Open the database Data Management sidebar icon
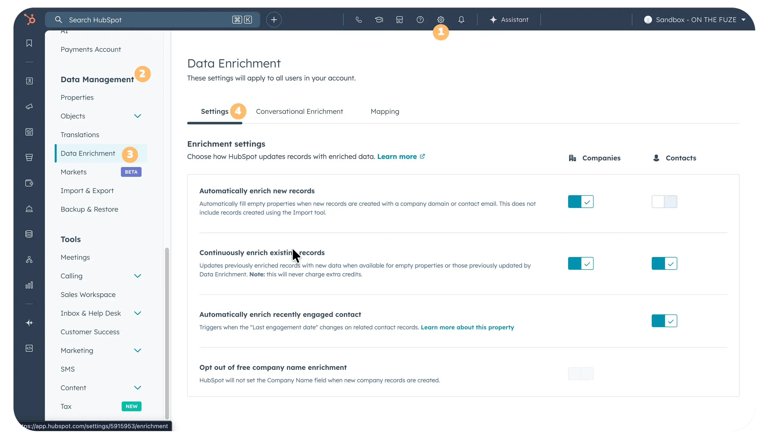Viewport: 769px width, 439px height. (x=29, y=234)
